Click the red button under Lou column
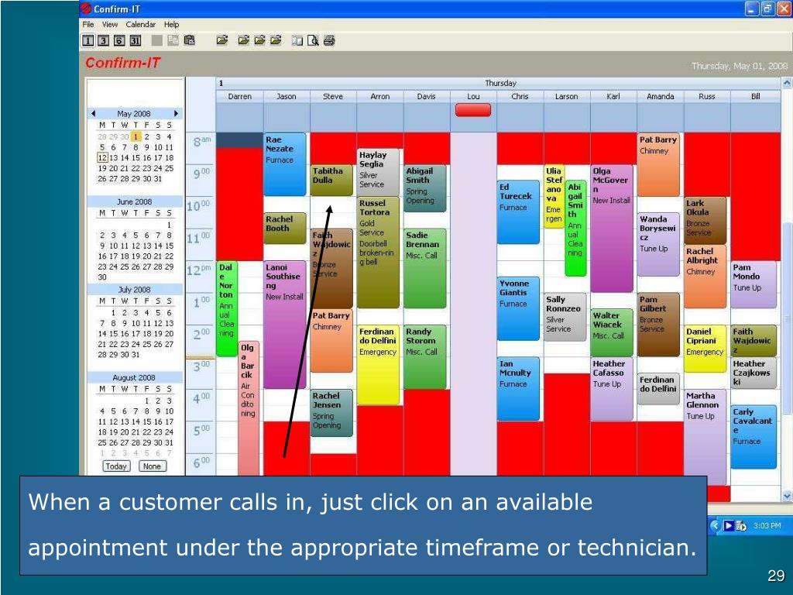793x595 pixels. 473,110
